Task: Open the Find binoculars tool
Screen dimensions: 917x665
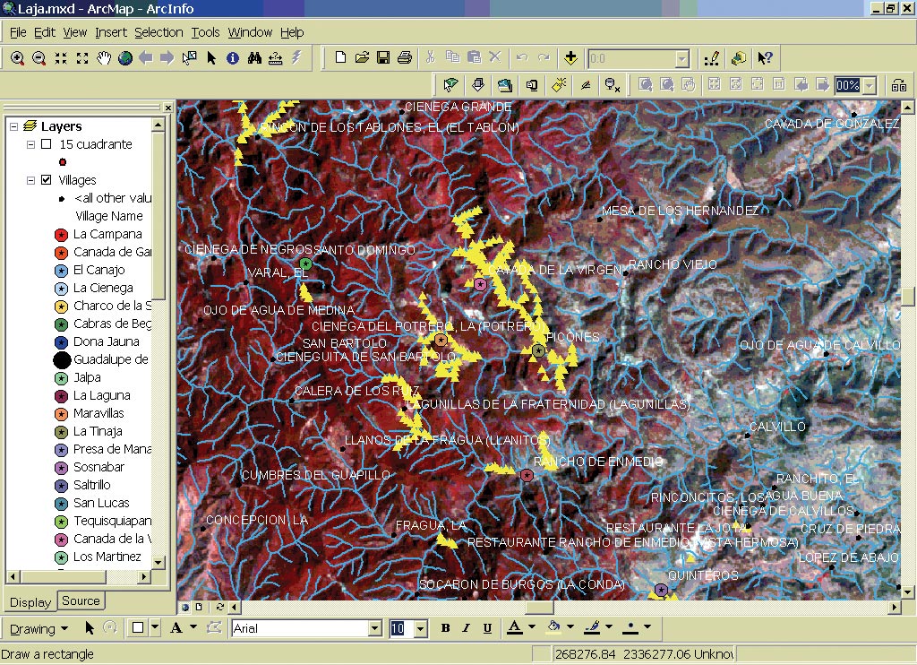Action: click(x=253, y=58)
